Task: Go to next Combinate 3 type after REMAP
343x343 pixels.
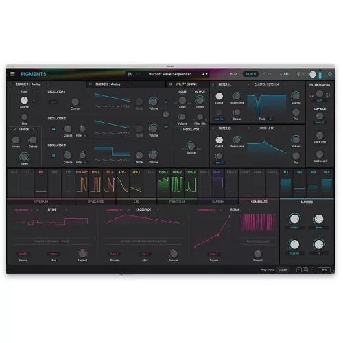Action: click(250, 209)
